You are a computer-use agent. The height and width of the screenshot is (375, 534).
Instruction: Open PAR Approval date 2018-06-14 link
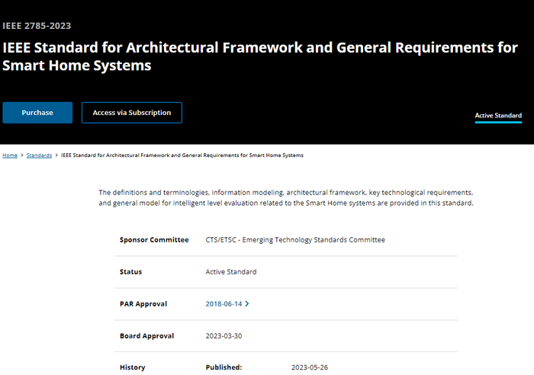tap(224, 304)
